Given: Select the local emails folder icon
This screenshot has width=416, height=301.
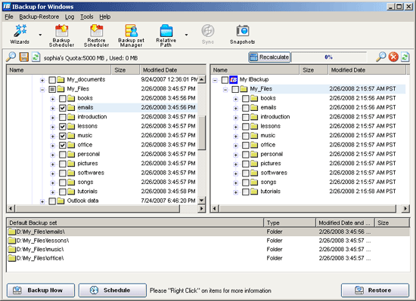Looking at the screenshot, I should [x=71, y=107].
